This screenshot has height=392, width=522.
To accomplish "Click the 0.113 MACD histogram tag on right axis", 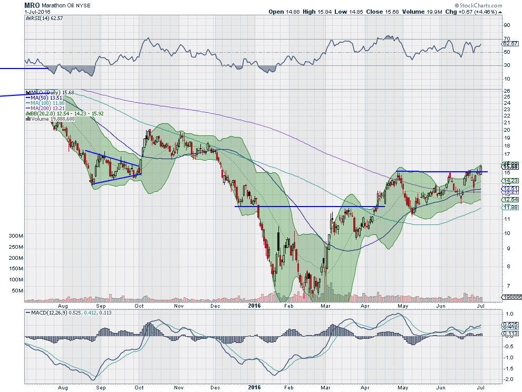I will click(x=510, y=334).
